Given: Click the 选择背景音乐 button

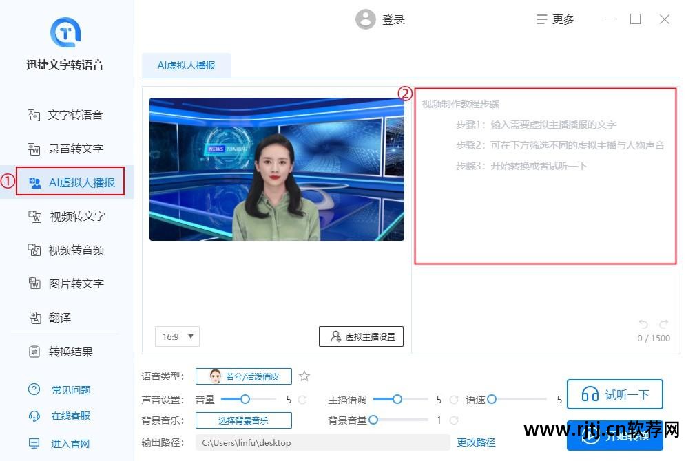Looking at the screenshot, I should click(x=244, y=420).
